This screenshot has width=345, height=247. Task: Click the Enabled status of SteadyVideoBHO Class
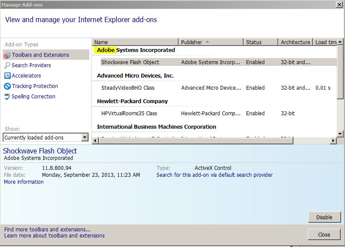(255, 88)
